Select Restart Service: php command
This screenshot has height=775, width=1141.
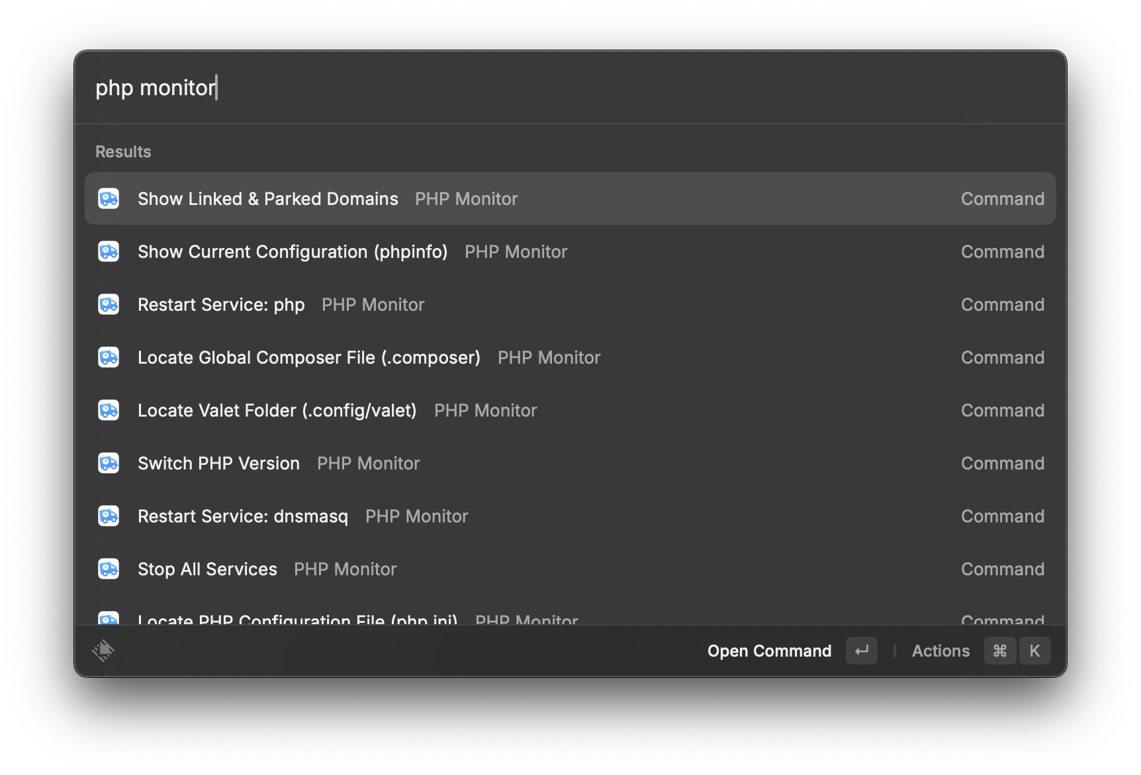click(570, 304)
